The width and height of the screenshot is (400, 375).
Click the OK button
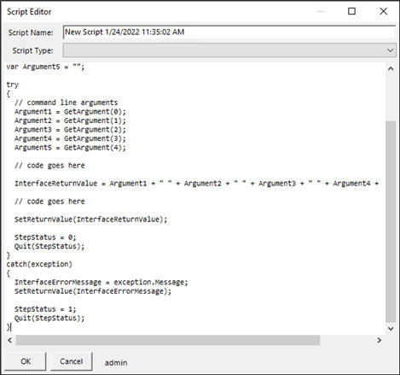[26, 361]
